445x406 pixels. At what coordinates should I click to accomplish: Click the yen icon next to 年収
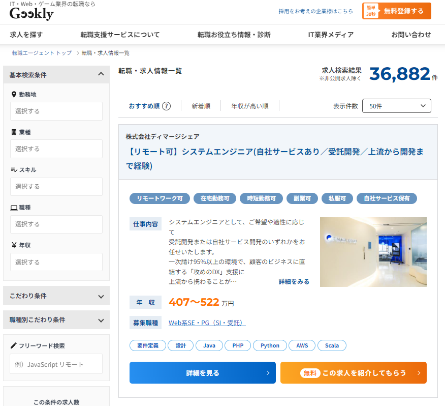pyautogui.click(x=14, y=245)
